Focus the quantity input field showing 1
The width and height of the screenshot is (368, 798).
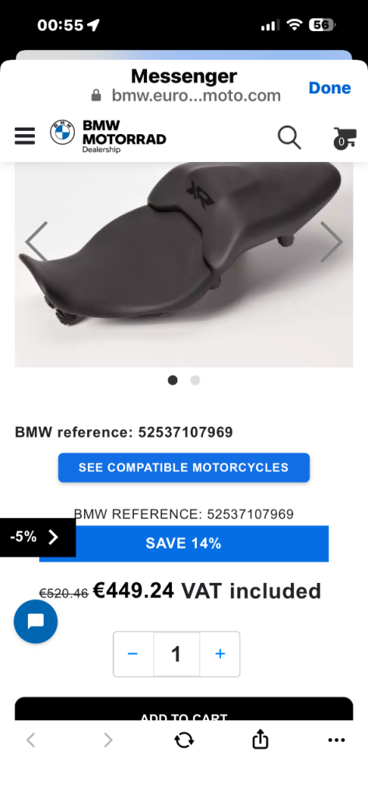[x=177, y=654]
